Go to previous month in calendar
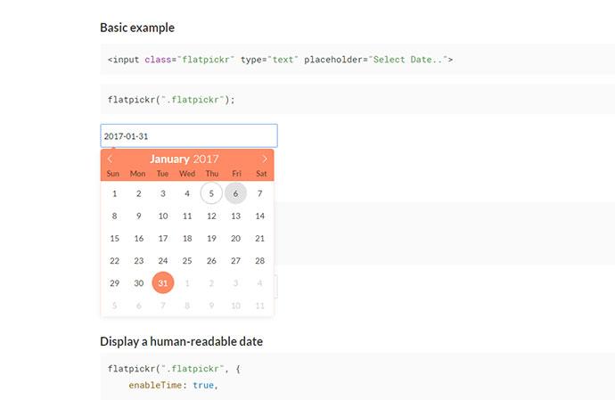The image size is (615, 400). tap(111, 159)
